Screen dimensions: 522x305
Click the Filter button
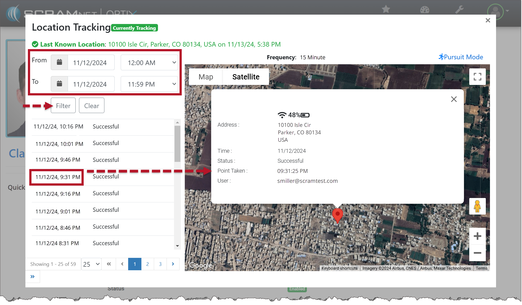click(x=63, y=106)
